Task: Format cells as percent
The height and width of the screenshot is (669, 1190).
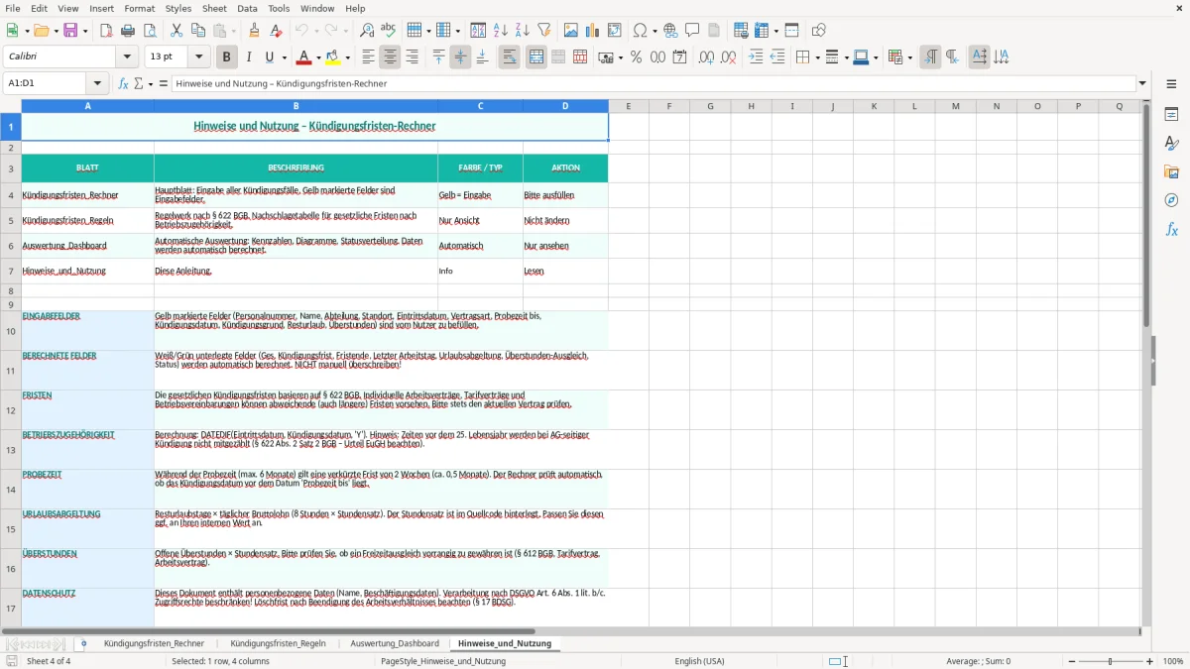Action: click(x=636, y=57)
